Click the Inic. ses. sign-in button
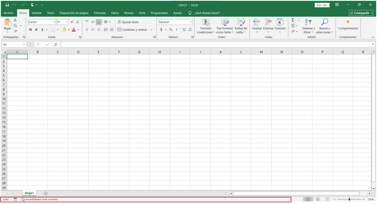 tap(322, 5)
